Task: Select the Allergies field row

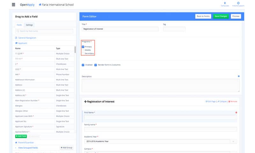Action: (43, 106)
